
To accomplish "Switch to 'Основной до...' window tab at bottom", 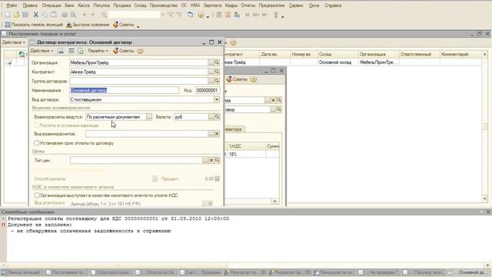I will [x=468, y=272].
